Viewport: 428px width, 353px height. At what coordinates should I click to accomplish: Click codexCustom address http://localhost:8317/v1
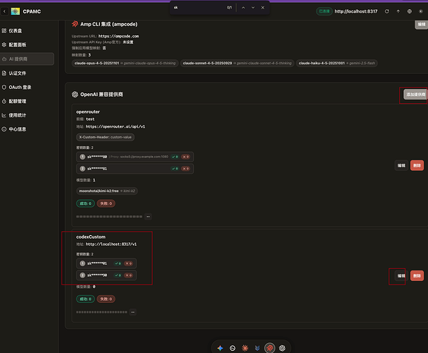(111, 244)
